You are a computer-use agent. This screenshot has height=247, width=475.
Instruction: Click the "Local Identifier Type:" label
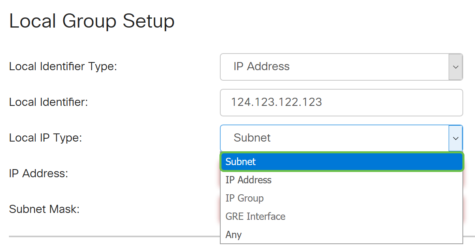[x=63, y=67]
